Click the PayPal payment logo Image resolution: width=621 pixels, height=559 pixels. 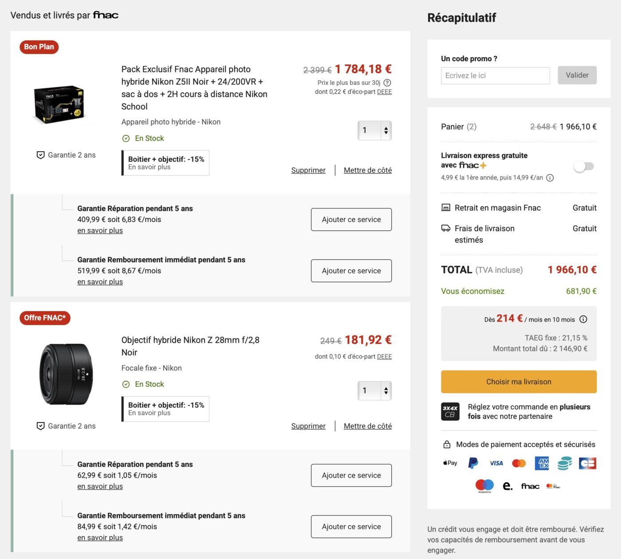(473, 463)
